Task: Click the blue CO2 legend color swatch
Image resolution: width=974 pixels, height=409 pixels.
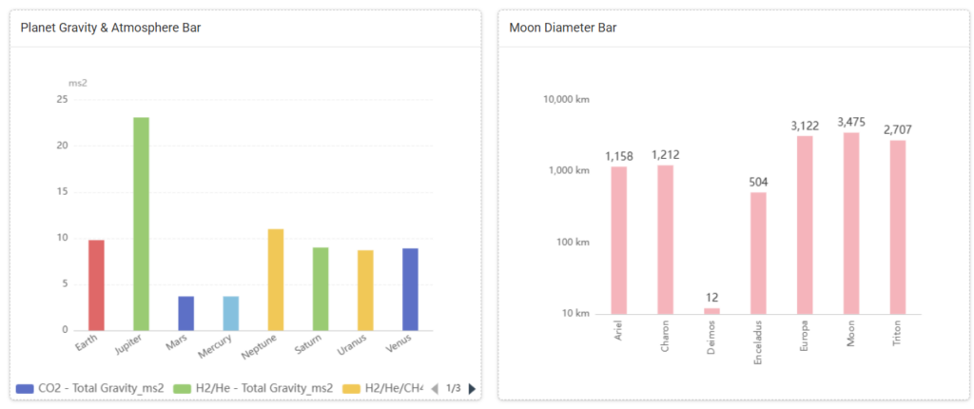Action: point(24,389)
